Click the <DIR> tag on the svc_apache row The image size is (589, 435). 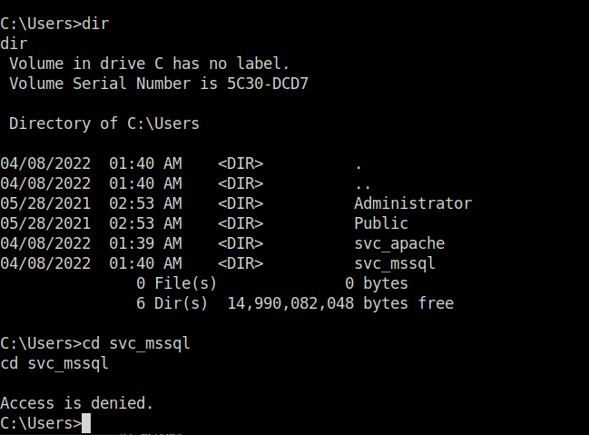click(241, 243)
